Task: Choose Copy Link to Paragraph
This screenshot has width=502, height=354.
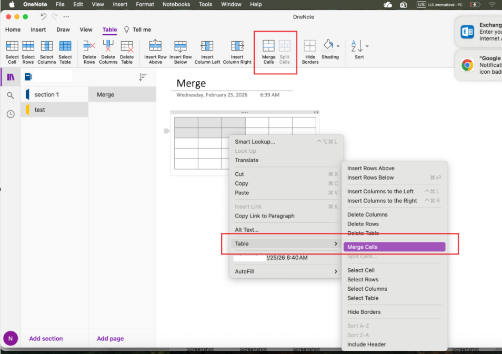Action: [x=286, y=216]
